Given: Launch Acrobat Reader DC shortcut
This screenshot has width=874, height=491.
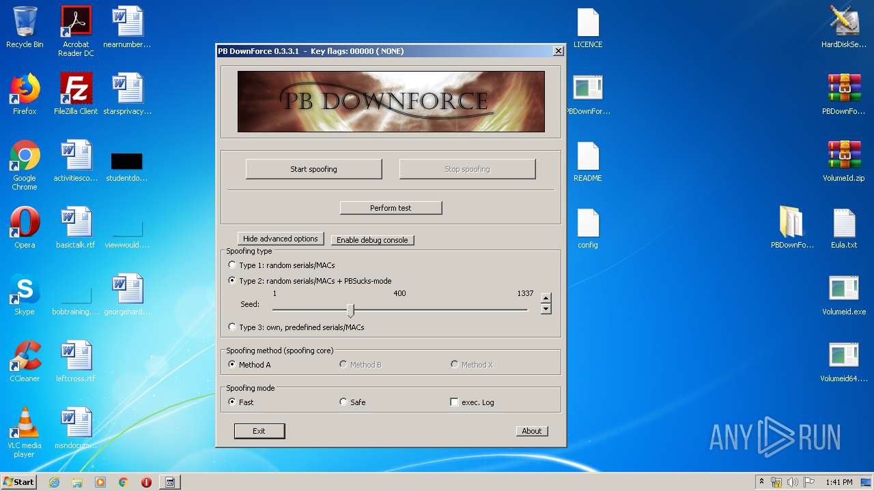Looking at the screenshot, I should point(76,31).
